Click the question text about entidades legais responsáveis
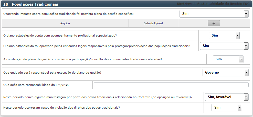253x117 pixels. click(x=97, y=46)
